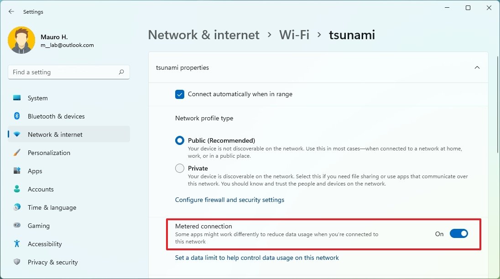
Task: Uncheck Connect automatically when in range
Action: 179,94
